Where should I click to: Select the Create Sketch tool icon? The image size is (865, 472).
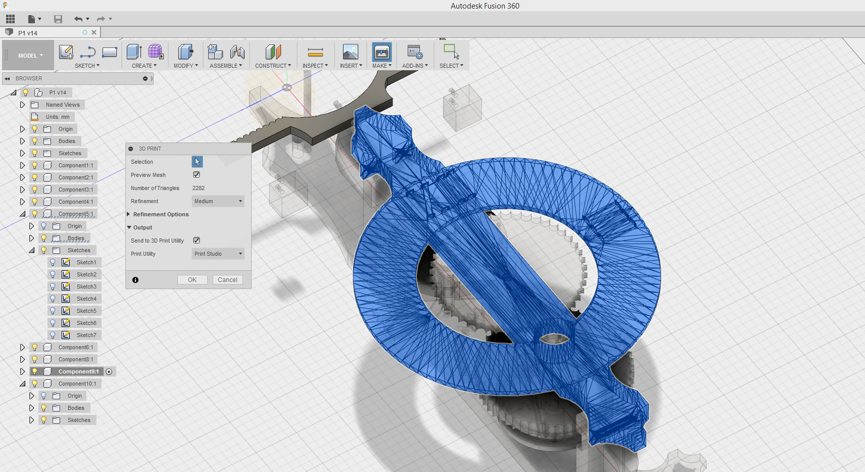[x=66, y=52]
